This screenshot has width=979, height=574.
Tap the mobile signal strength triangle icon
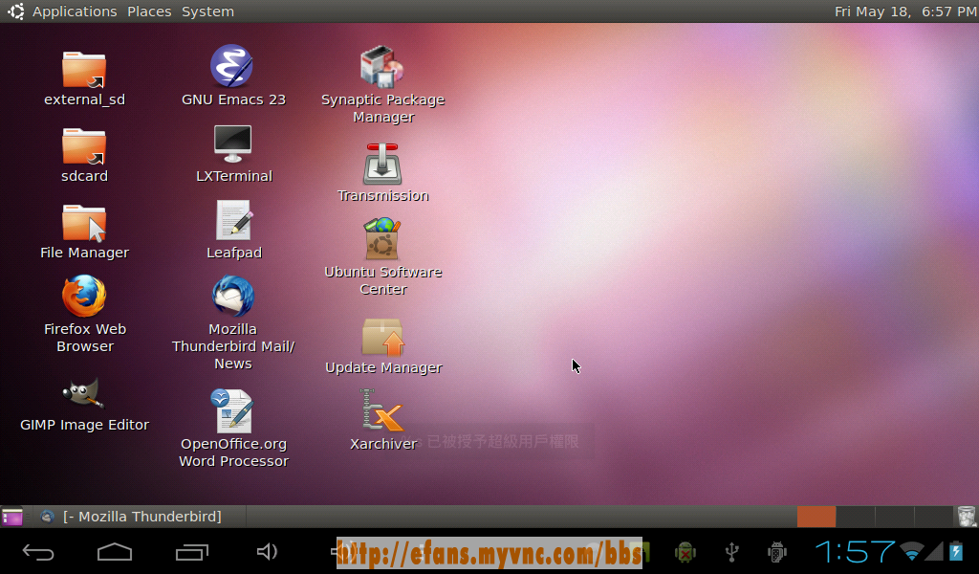[934, 551]
